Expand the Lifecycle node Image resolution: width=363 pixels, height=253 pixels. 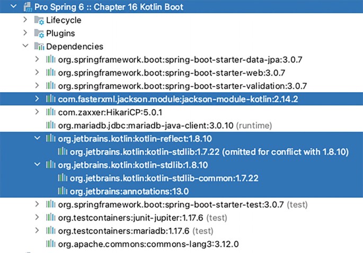click(x=24, y=20)
